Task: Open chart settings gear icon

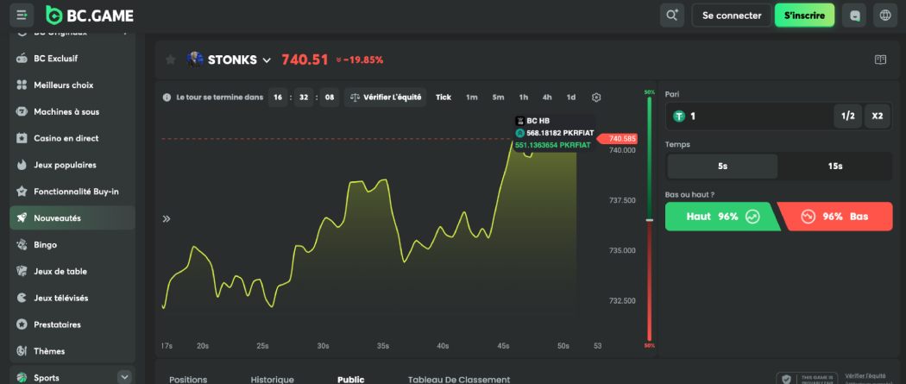Action: (596, 98)
